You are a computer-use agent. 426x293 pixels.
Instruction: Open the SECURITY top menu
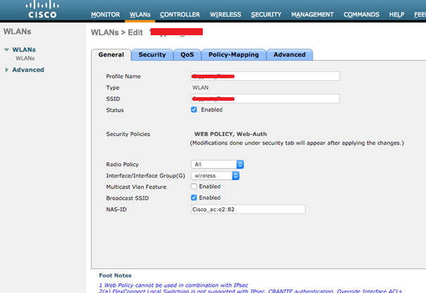pos(266,14)
